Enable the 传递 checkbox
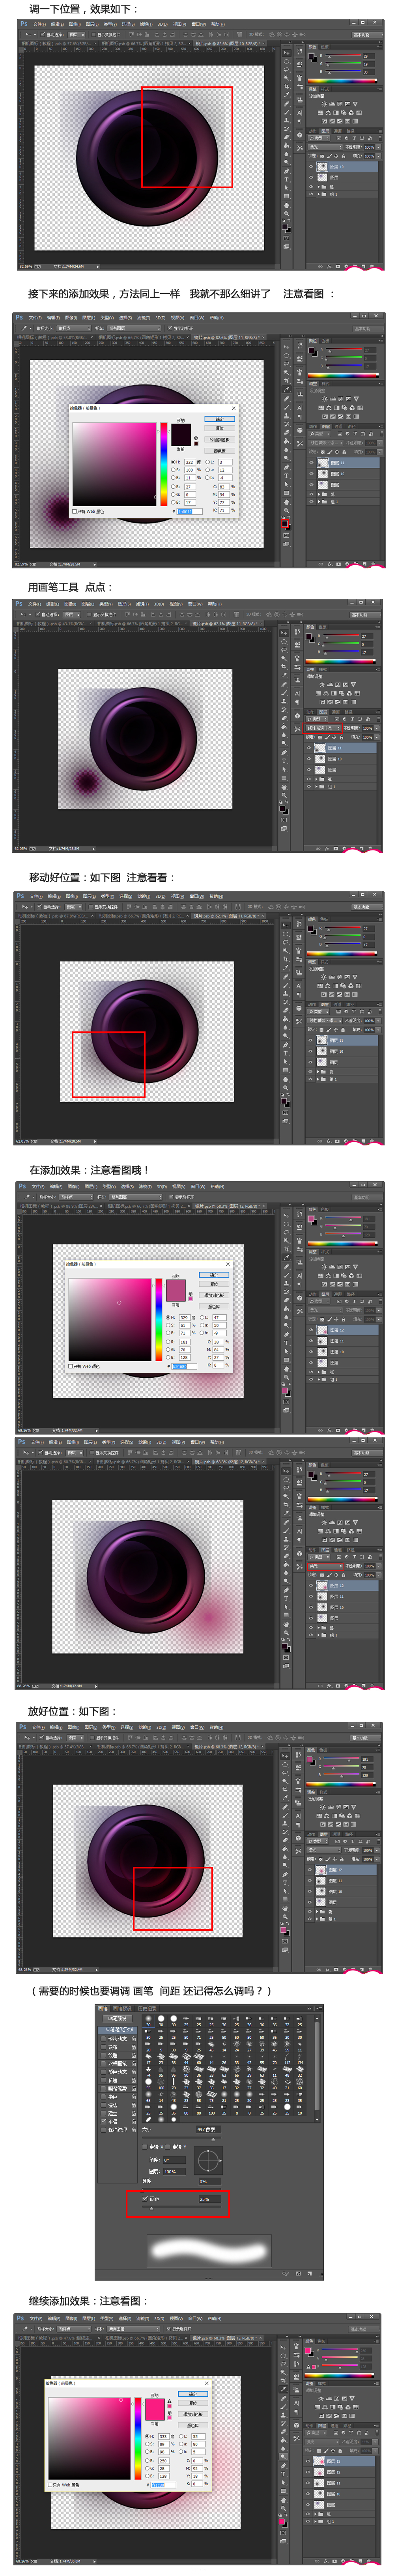Screen dimensions: 396x2576 pos(103,2080)
